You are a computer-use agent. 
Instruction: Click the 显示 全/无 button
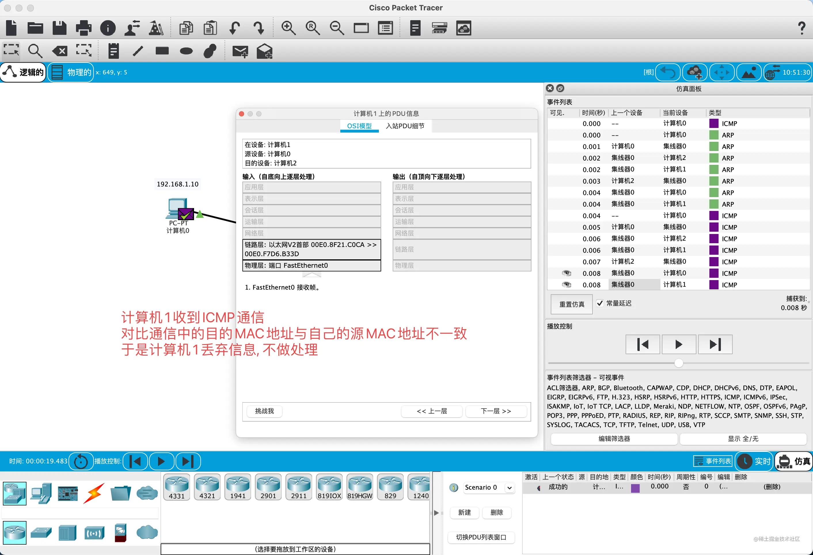(743, 439)
